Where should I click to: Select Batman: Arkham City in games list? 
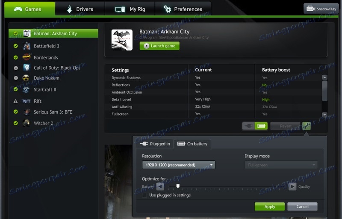[x=53, y=33]
